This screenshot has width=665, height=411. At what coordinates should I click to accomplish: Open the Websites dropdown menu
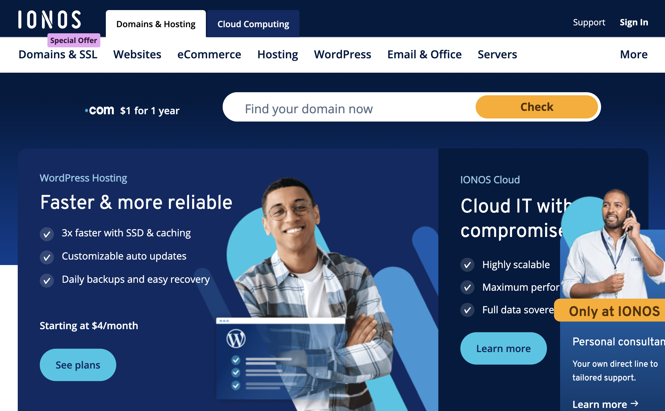(137, 53)
